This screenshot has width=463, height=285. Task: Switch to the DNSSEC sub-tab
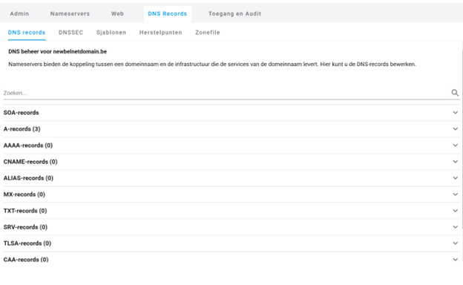tap(71, 33)
